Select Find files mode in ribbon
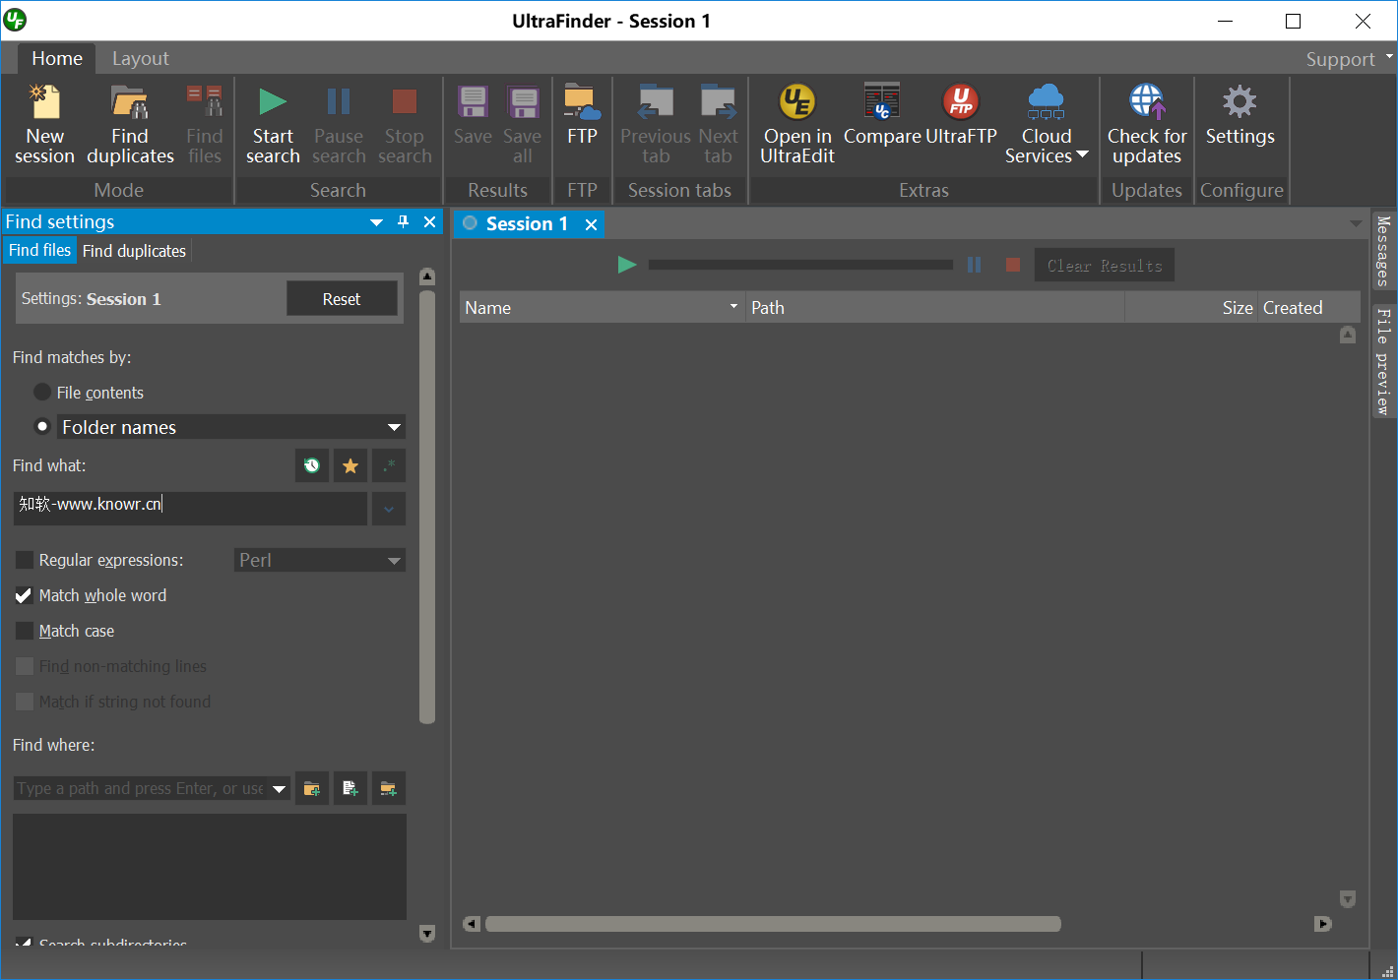 point(205,126)
